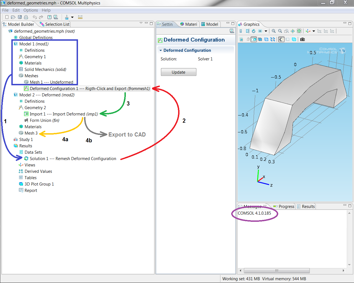354x283 pixels.
Task: Toggle wireframe rendering in Graphics toolbar
Action: coord(294,39)
